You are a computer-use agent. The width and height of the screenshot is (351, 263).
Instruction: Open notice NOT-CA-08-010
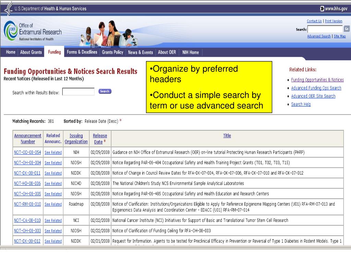(27, 220)
